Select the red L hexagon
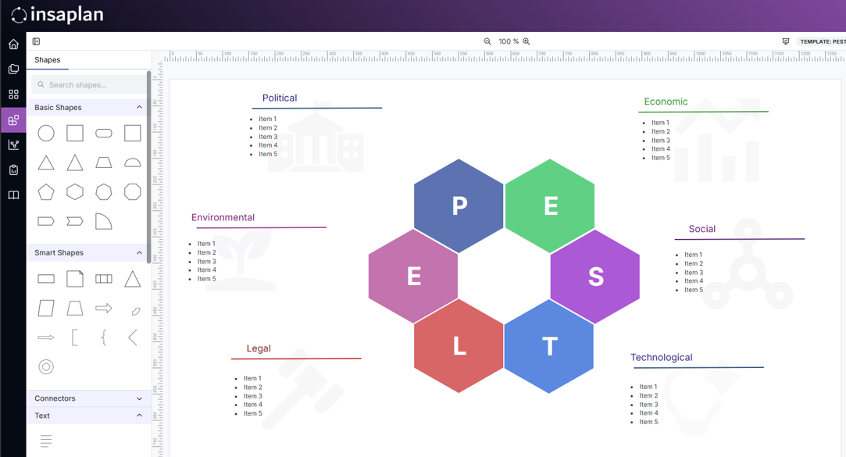The image size is (846, 457). point(459,346)
